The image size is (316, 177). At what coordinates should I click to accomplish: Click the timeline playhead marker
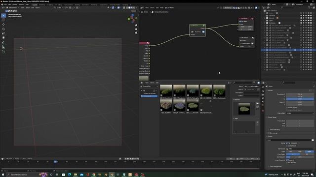pos(55,162)
